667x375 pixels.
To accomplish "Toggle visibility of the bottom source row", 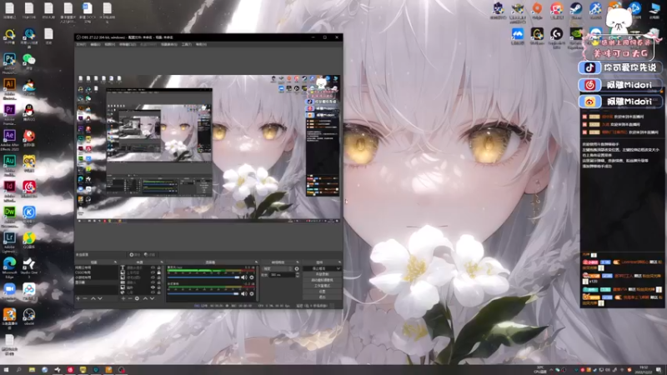I will [153, 292].
